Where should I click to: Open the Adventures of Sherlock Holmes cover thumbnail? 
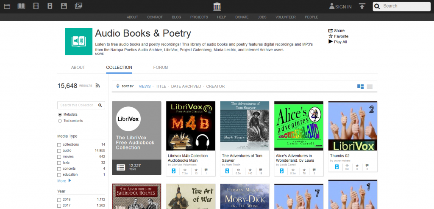coord(136,196)
